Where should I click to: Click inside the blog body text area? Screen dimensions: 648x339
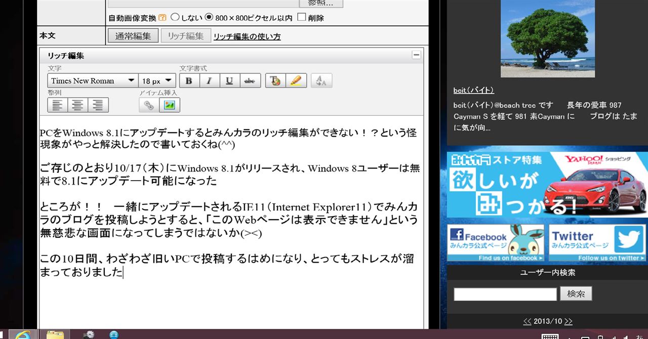pyautogui.click(x=231, y=223)
